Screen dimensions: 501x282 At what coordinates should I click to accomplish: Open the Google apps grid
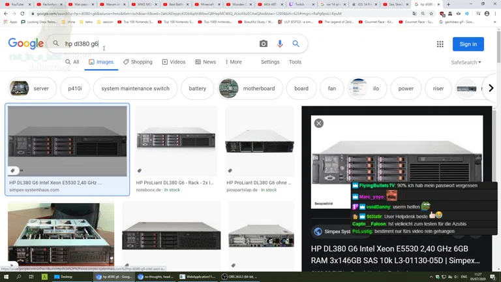(x=440, y=44)
